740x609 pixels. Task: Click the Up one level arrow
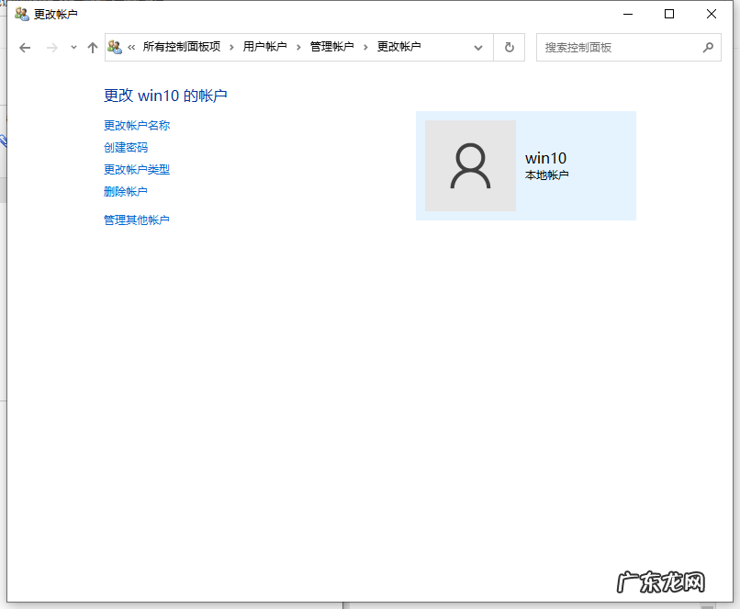[91, 47]
